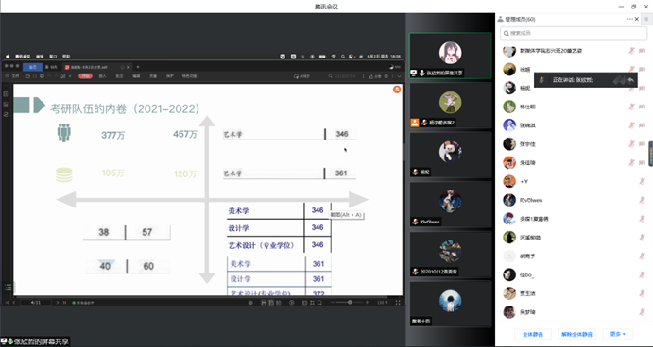Click the WPS toolbar search field

pyautogui.click(x=343, y=76)
